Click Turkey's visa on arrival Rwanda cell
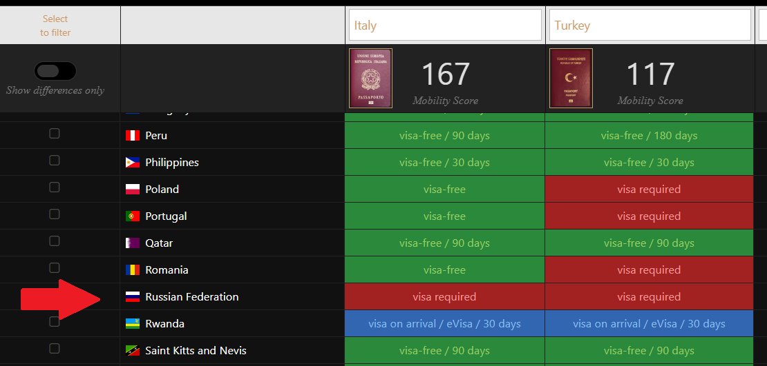Viewport: 767px width, 366px height. pyautogui.click(x=649, y=324)
